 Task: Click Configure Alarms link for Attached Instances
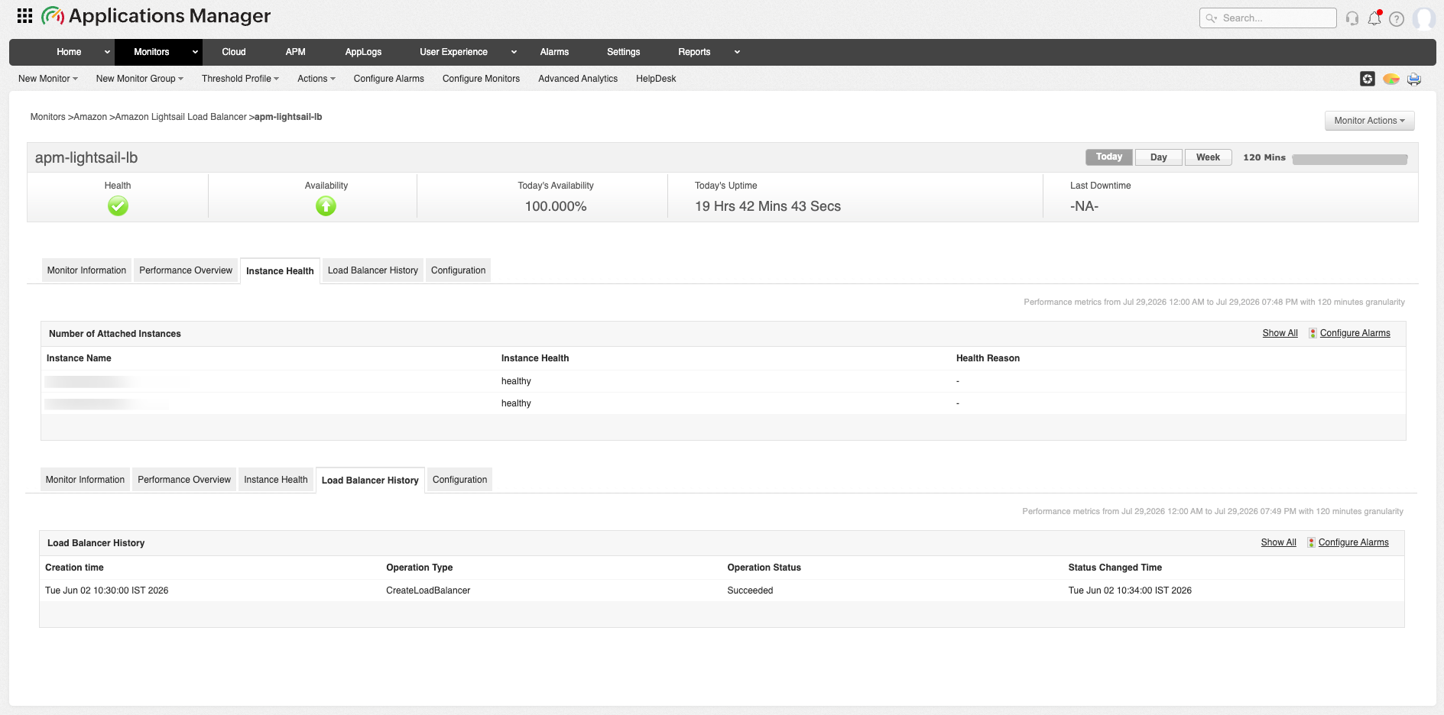1355,333
